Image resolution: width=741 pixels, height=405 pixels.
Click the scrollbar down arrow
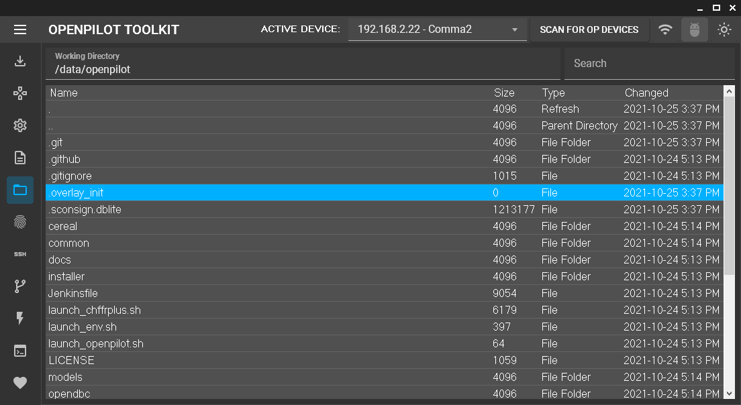coord(729,394)
